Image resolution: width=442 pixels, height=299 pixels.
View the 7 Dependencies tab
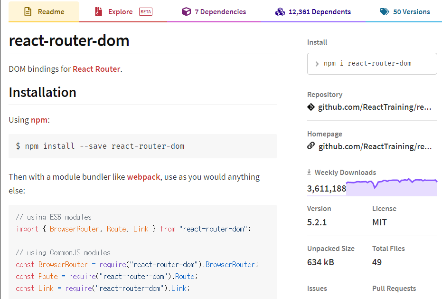coord(214,11)
